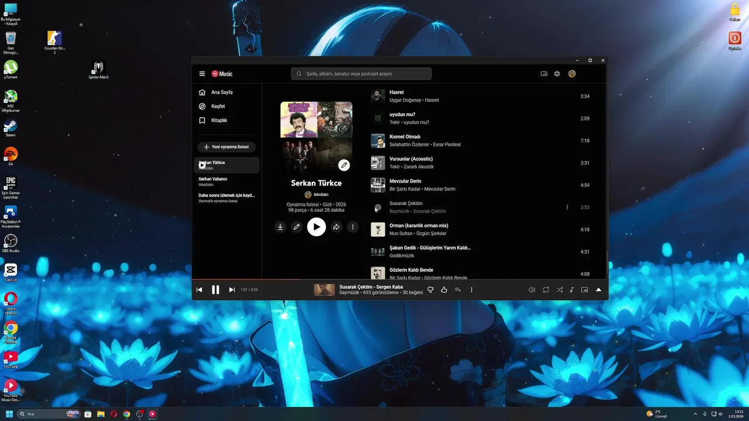
Task: Click the YouTube Music logo
Action: [222, 74]
